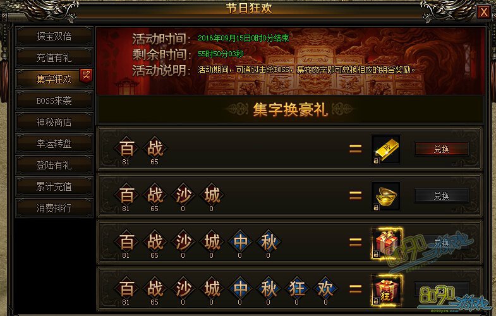Screen dimensions: 496x316
Task: Click the red 兑换 button for 百战
Action: pos(441,149)
